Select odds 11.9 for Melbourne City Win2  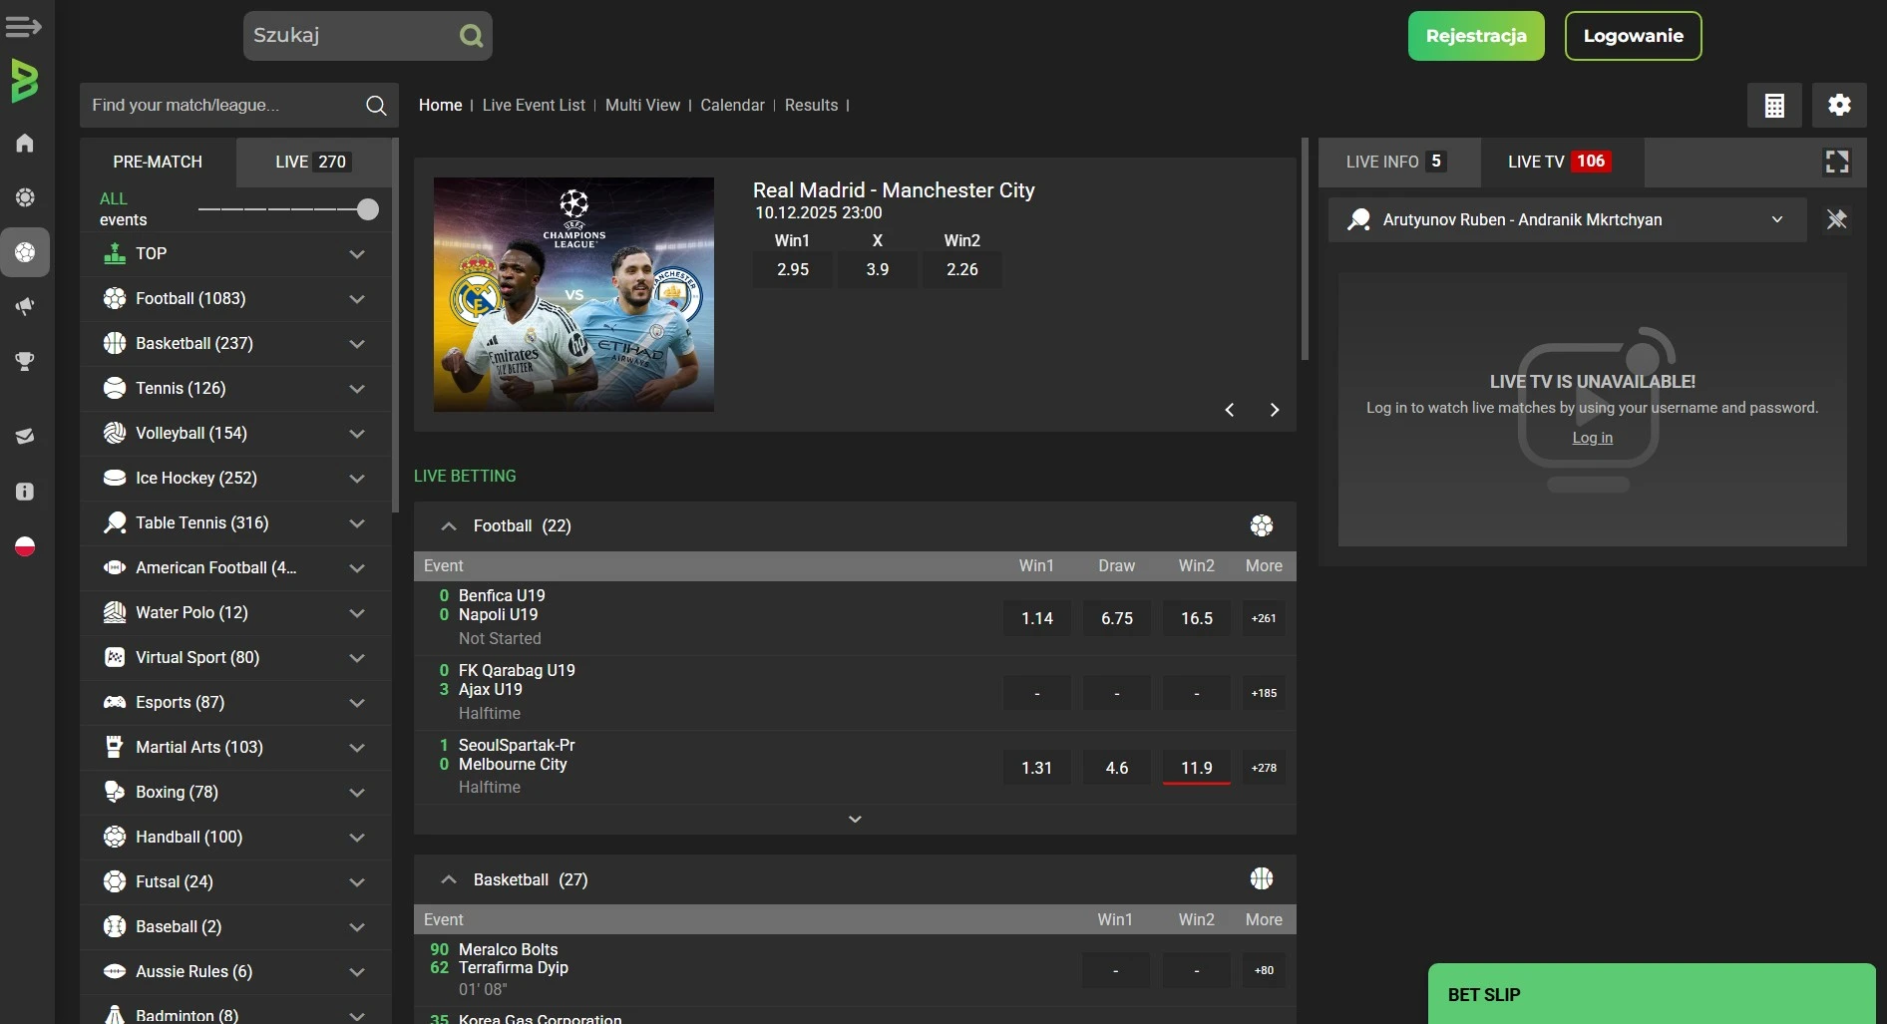(1196, 768)
